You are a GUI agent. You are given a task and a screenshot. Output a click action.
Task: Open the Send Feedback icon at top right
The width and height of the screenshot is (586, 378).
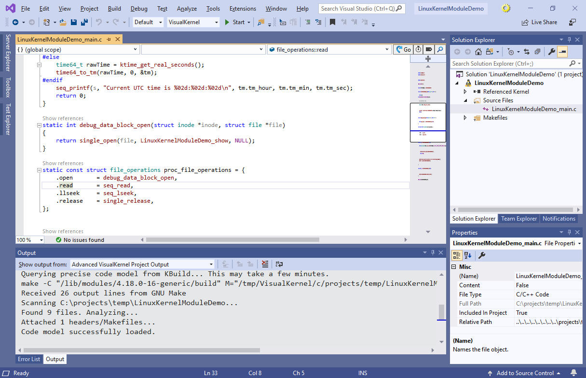point(572,22)
